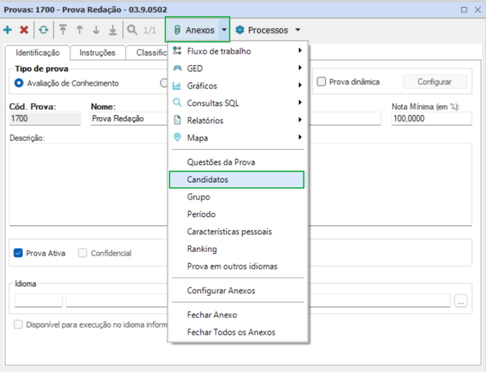
Task: Click the Cód. Prova field
Action: point(45,119)
